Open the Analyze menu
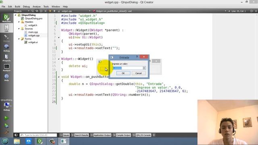This screenshot has width=258, height=145. coord(36,6)
